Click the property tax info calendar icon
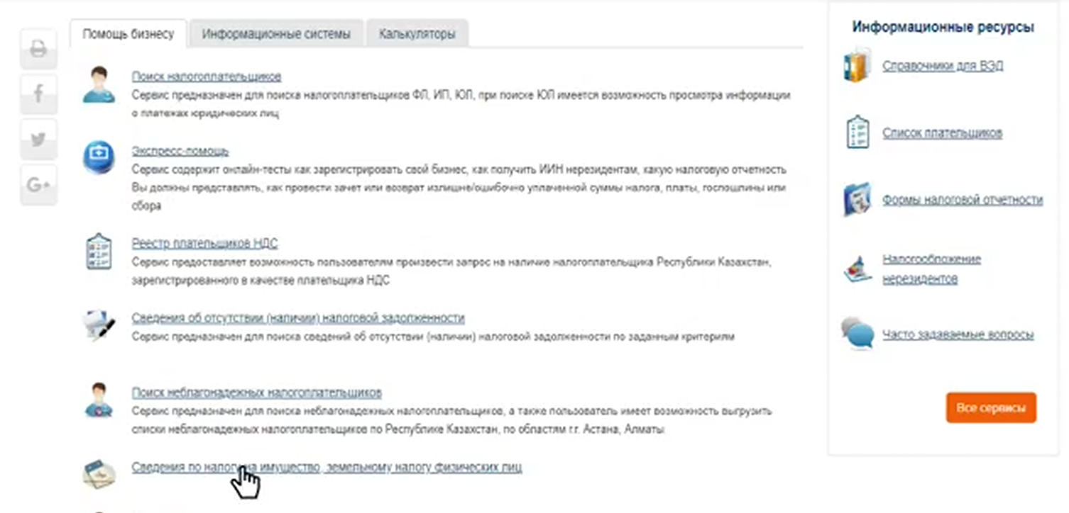1069x513 pixels. tap(99, 474)
